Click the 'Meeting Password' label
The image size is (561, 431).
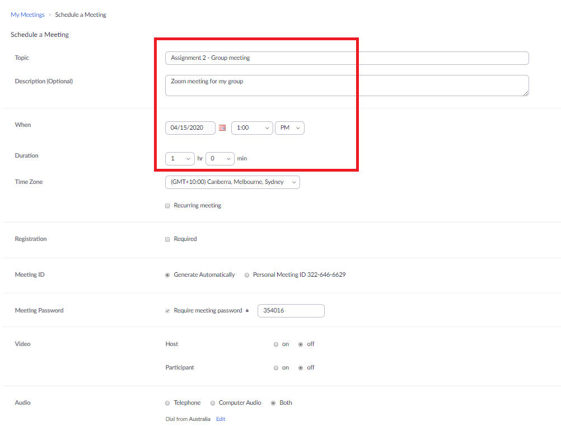click(39, 310)
